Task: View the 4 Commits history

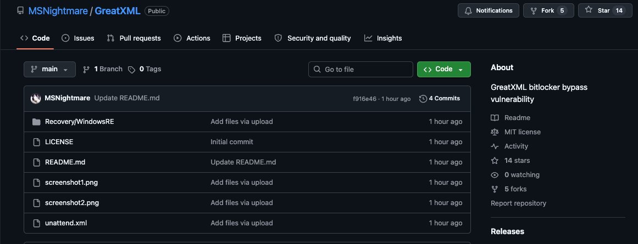Action: (x=440, y=98)
